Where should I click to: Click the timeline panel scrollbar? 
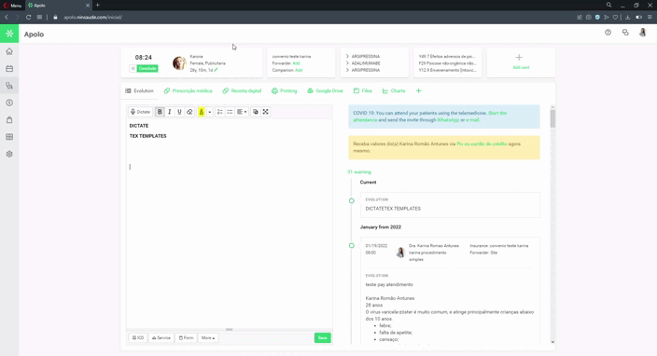tap(552, 118)
